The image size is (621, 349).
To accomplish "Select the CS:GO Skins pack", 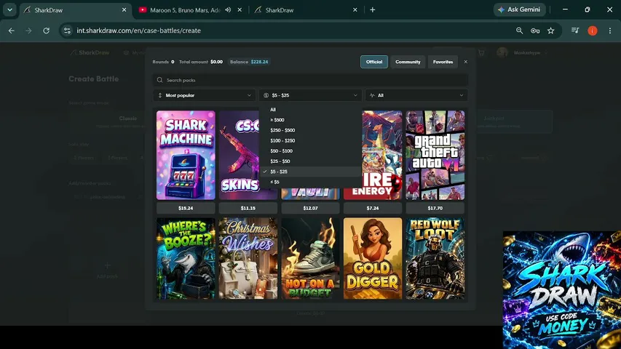I will click(x=239, y=155).
